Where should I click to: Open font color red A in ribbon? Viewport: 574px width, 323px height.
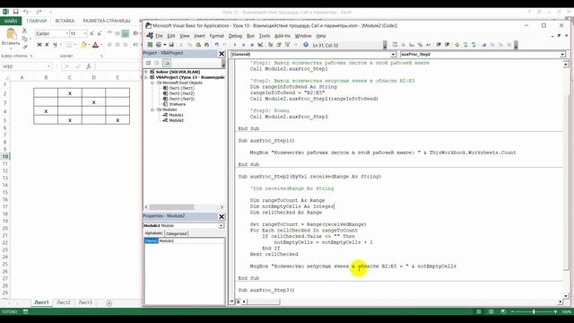(95, 45)
